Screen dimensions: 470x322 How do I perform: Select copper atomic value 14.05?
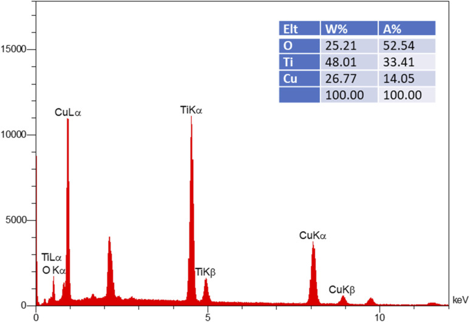[399, 79]
